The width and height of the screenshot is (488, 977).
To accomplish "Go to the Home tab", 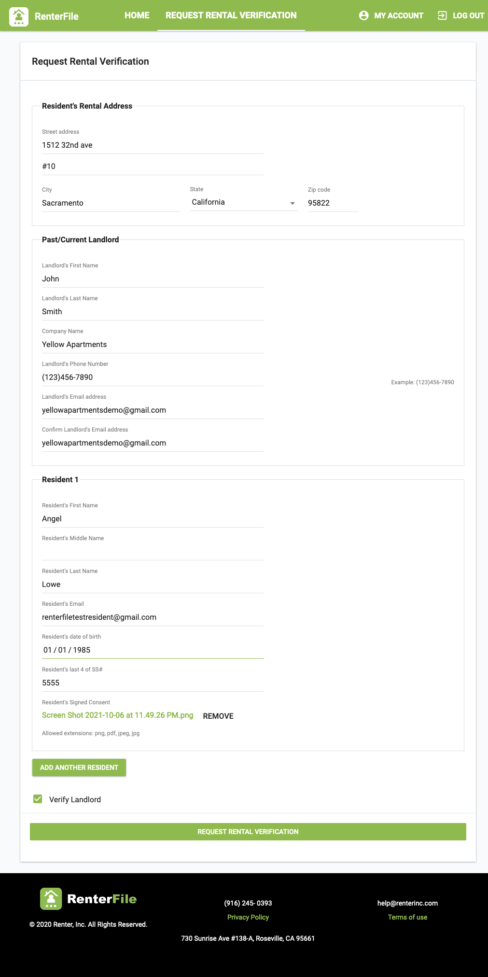I will (x=137, y=15).
